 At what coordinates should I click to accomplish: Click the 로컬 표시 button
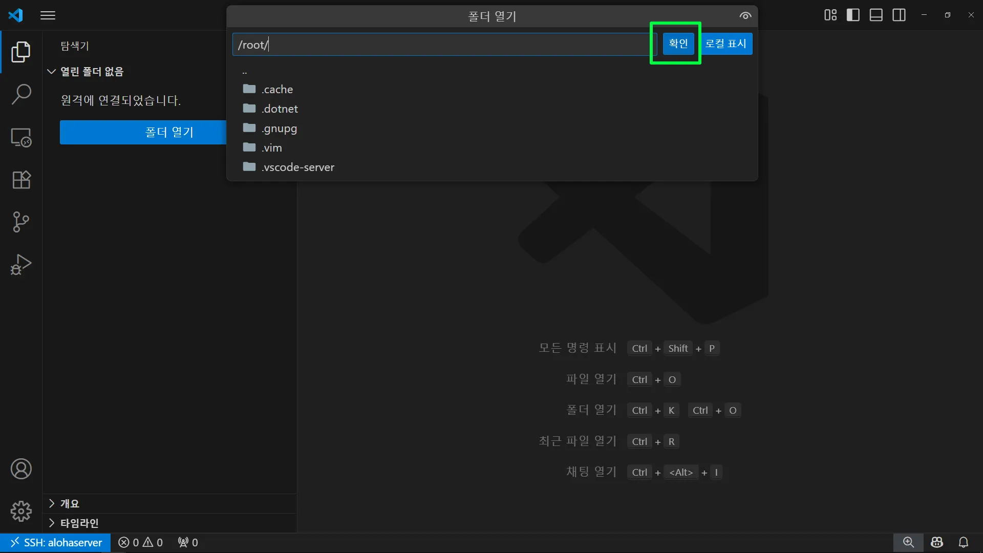coord(725,44)
